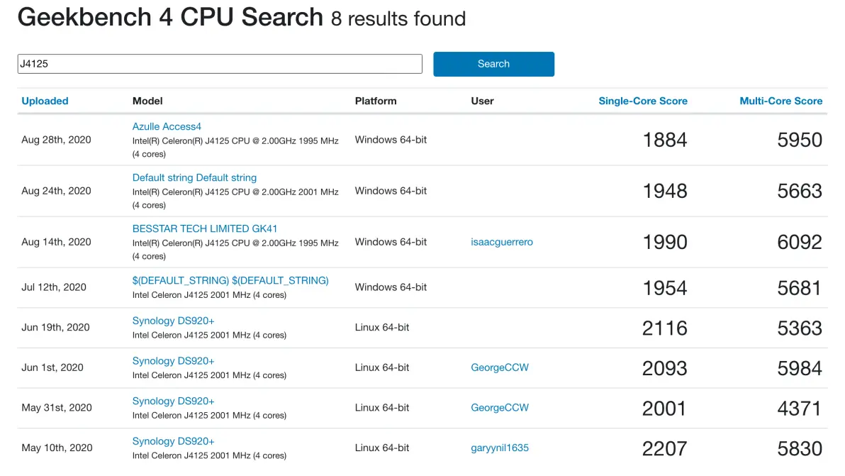Select single-core score 2093
The width and height of the screenshot is (845, 476).
coord(665,368)
